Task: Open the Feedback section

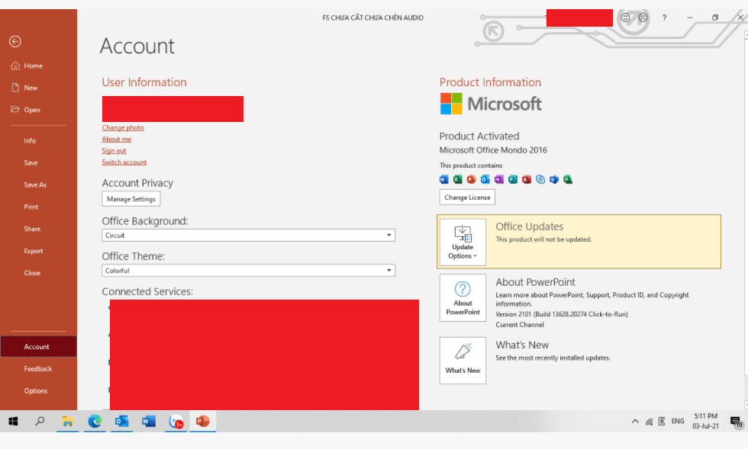Action: pos(38,368)
